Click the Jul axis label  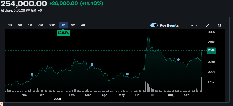pyautogui.click(x=152, y=95)
